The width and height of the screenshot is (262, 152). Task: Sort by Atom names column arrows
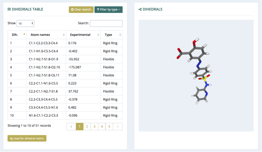64,35
